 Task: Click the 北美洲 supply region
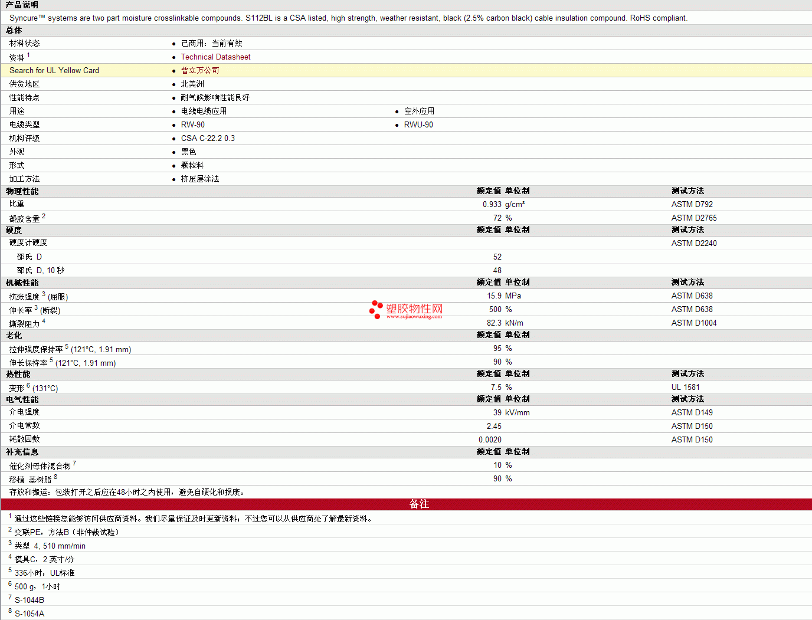pyautogui.click(x=192, y=84)
